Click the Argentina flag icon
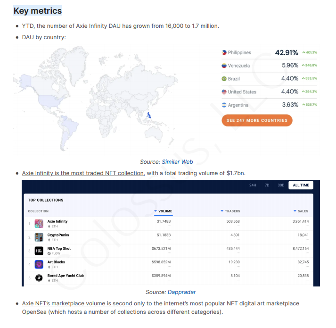 tap(224, 105)
